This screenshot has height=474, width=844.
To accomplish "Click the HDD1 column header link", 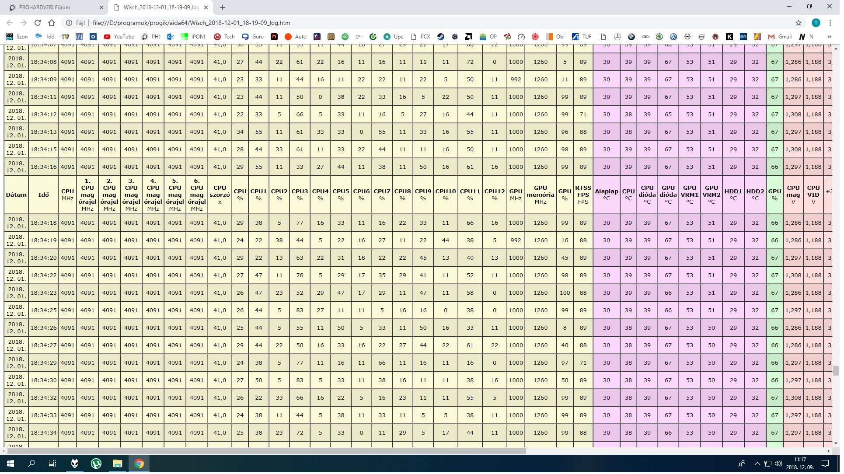I will point(733,192).
